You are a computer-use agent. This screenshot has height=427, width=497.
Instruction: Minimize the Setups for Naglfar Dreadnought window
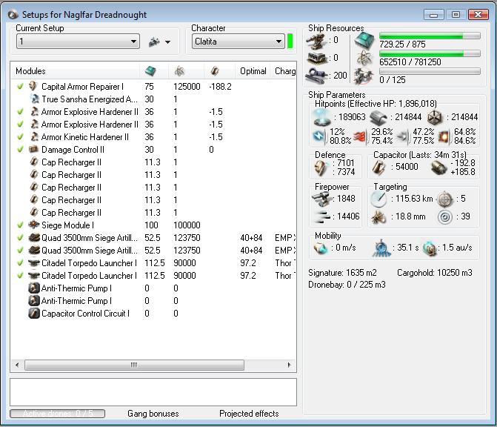click(x=434, y=15)
